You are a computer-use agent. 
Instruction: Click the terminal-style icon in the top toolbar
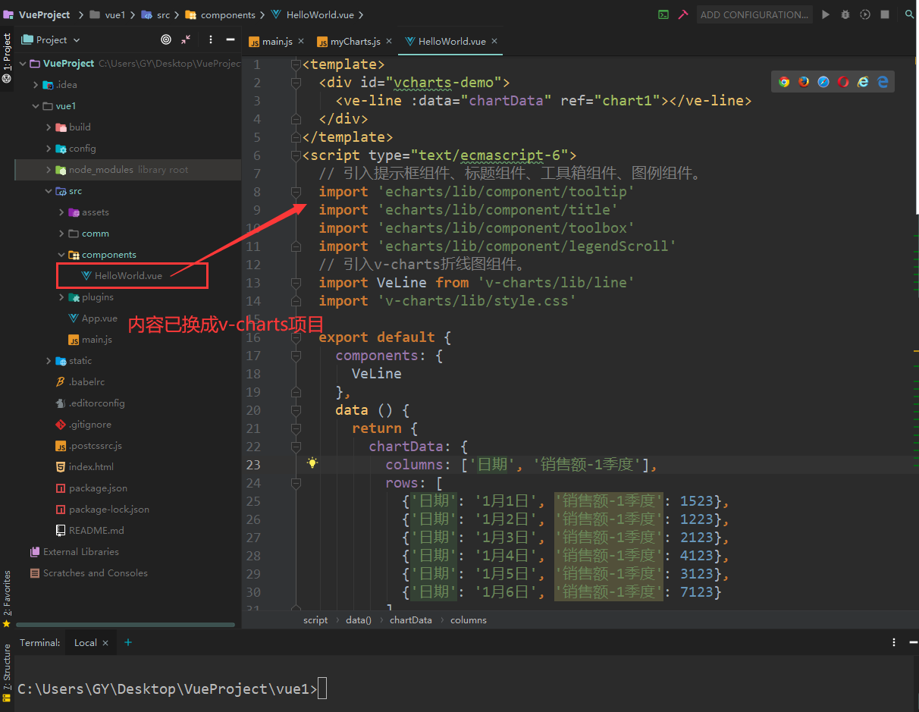point(663,14)
